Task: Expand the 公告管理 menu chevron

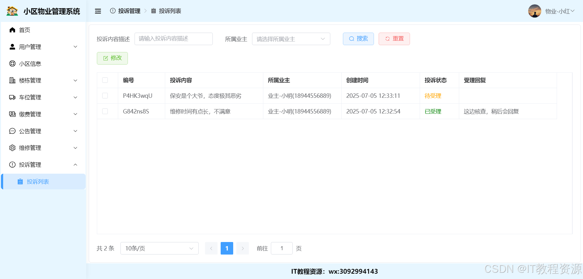Action: click(76, 131)
